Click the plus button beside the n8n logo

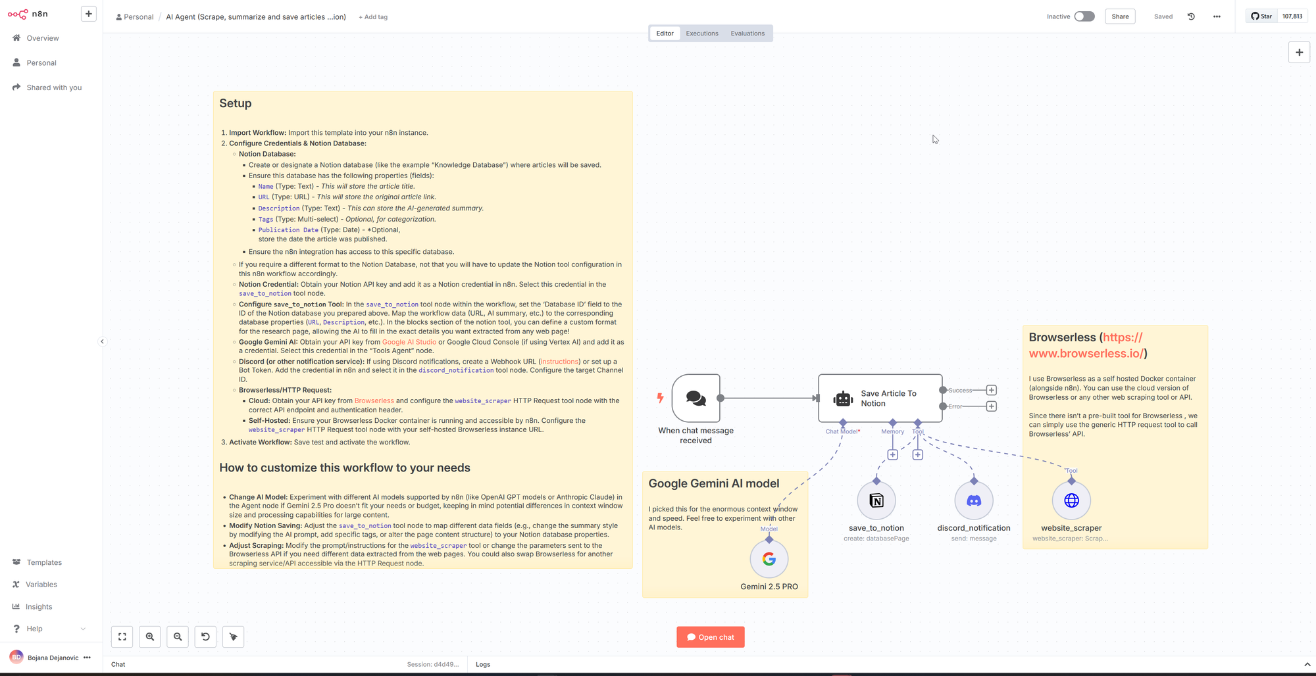(89, 14)
